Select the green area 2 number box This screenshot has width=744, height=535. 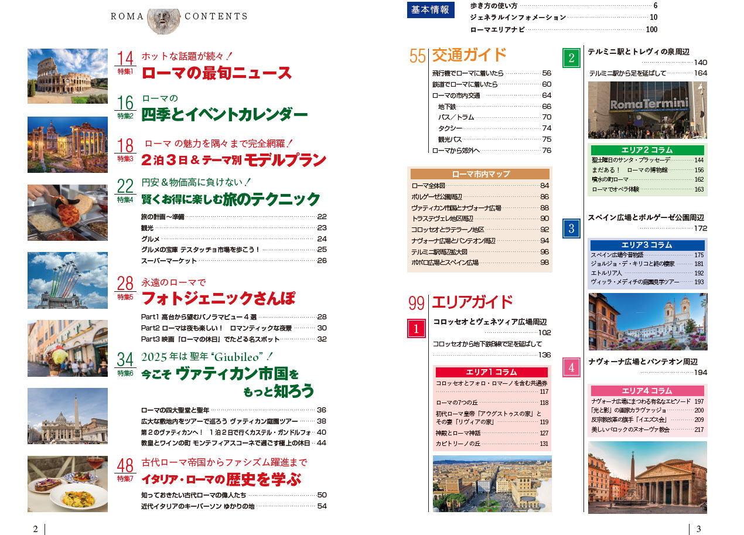(571, 58)
